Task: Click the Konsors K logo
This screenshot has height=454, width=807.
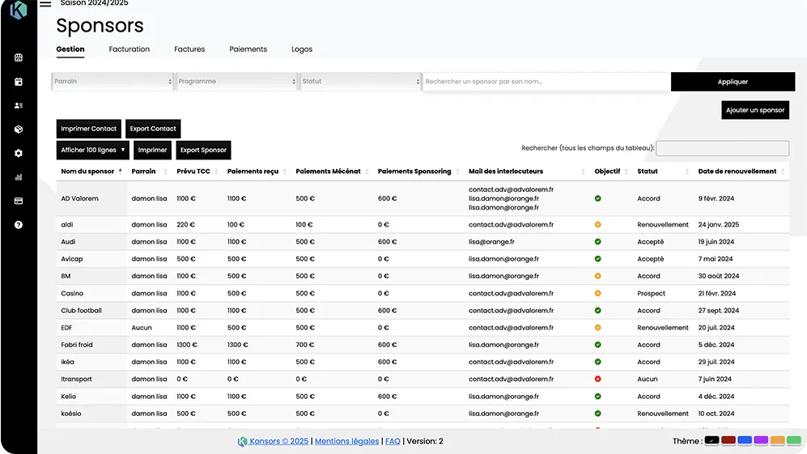Action: 19,10
